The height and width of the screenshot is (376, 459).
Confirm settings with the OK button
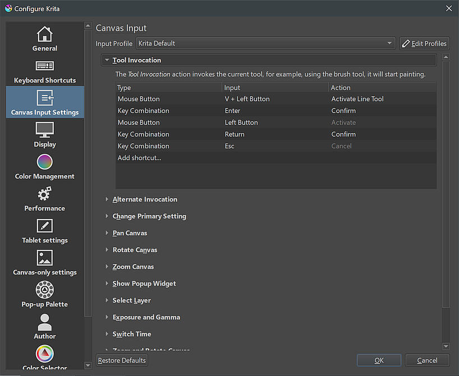click(x=379, y=360)
